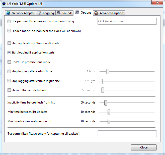Image resolution: width=165 pixels, height=155 pixels.
Task: Click the Min time between list updates slider
Action: point(109,112)
